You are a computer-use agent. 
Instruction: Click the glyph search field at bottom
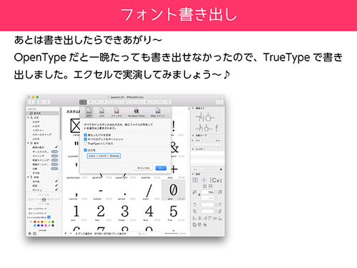(x=146, y=234)
